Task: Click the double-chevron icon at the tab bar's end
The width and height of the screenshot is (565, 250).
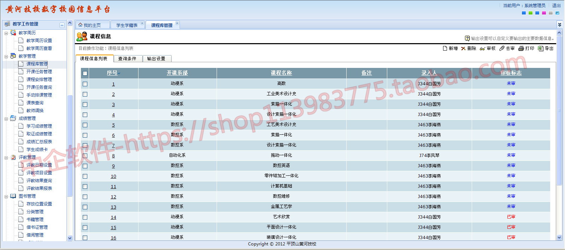Action: [559, 25]
